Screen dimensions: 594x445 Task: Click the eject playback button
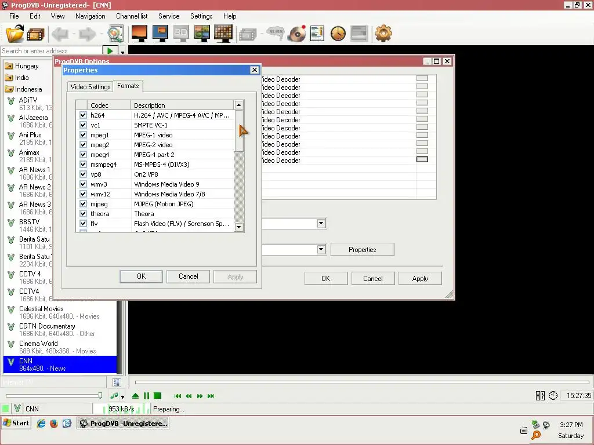click(135, 396)
